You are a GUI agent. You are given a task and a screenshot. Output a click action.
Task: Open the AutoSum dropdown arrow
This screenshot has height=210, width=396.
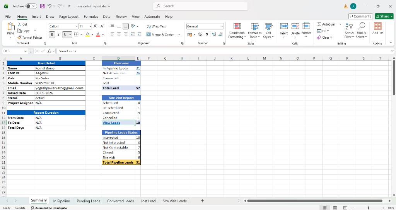[340, 24]
